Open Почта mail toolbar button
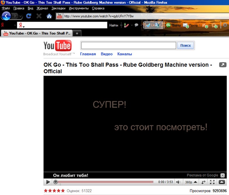Viewport: 229px width, 195px height. click(190, 25)
